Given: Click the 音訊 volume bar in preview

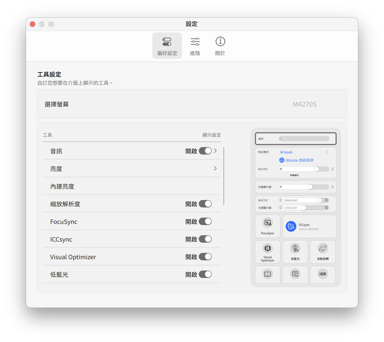Looking at the screenshot, I should (x=304, y=139).
